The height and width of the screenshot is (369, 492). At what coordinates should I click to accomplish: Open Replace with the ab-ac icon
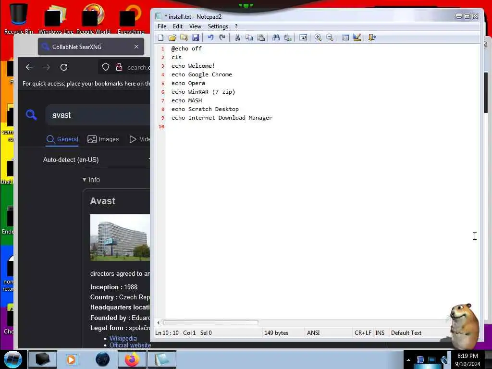point(288,37)
